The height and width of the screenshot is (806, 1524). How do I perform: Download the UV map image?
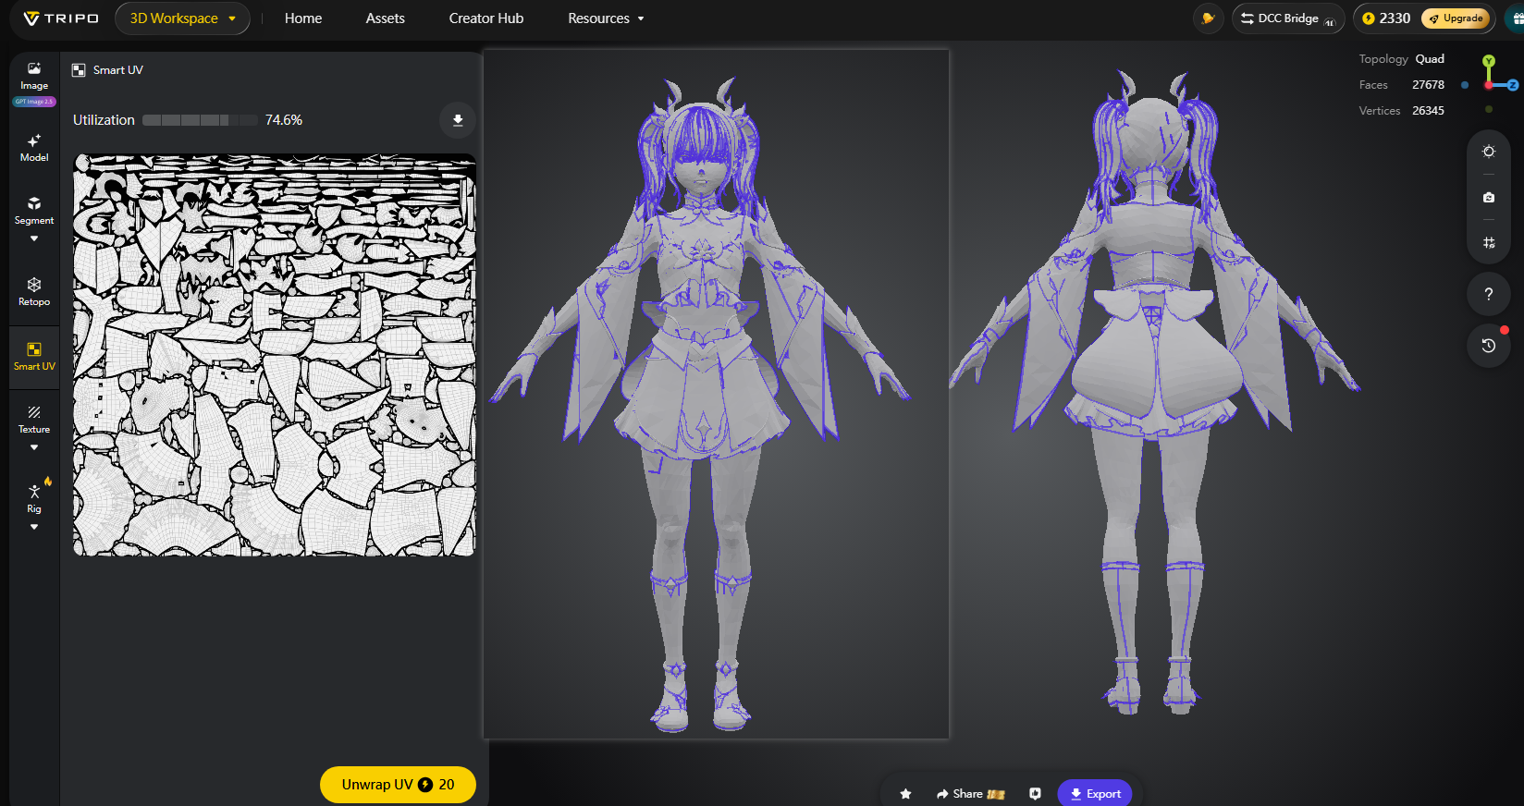click(x=458, y=120)
